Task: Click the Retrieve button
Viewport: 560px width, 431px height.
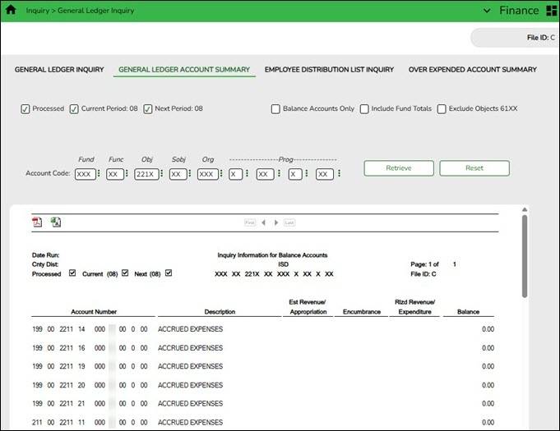Action: pos(399,168)
